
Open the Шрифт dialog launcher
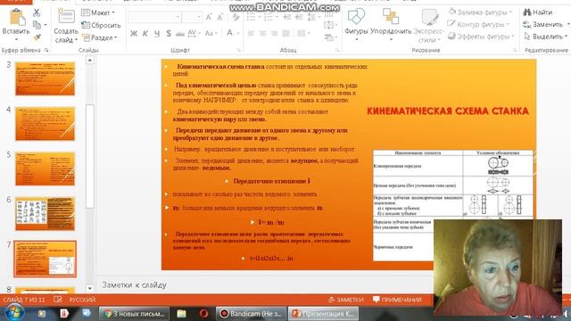point(239,50)
